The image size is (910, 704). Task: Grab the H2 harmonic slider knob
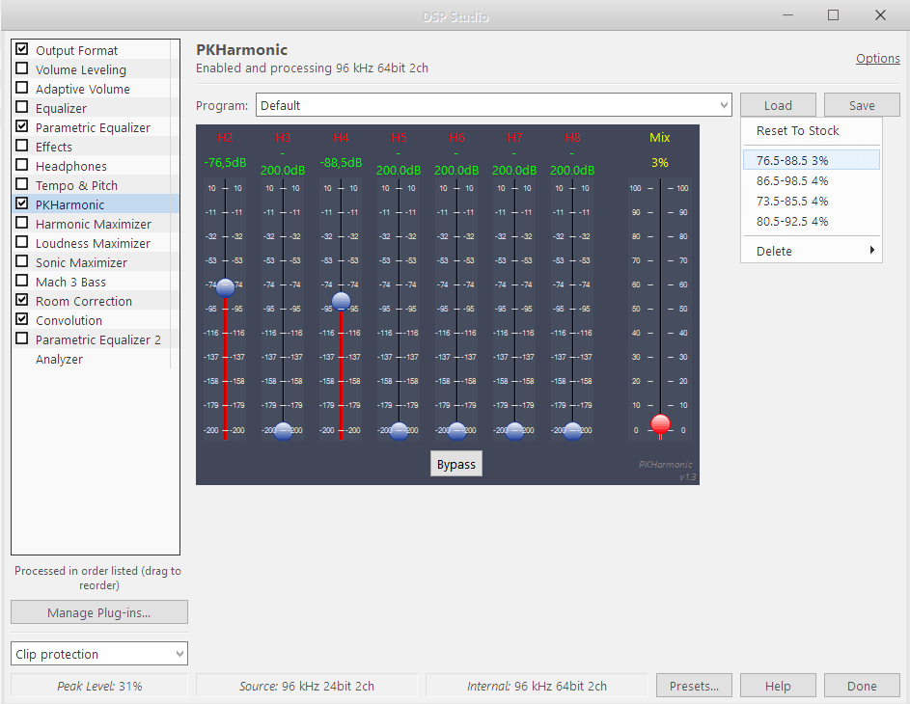pyautogui.click(x=225, y=287)
